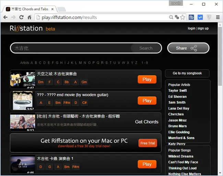Click the browser back arrow

tap(5, 17)
